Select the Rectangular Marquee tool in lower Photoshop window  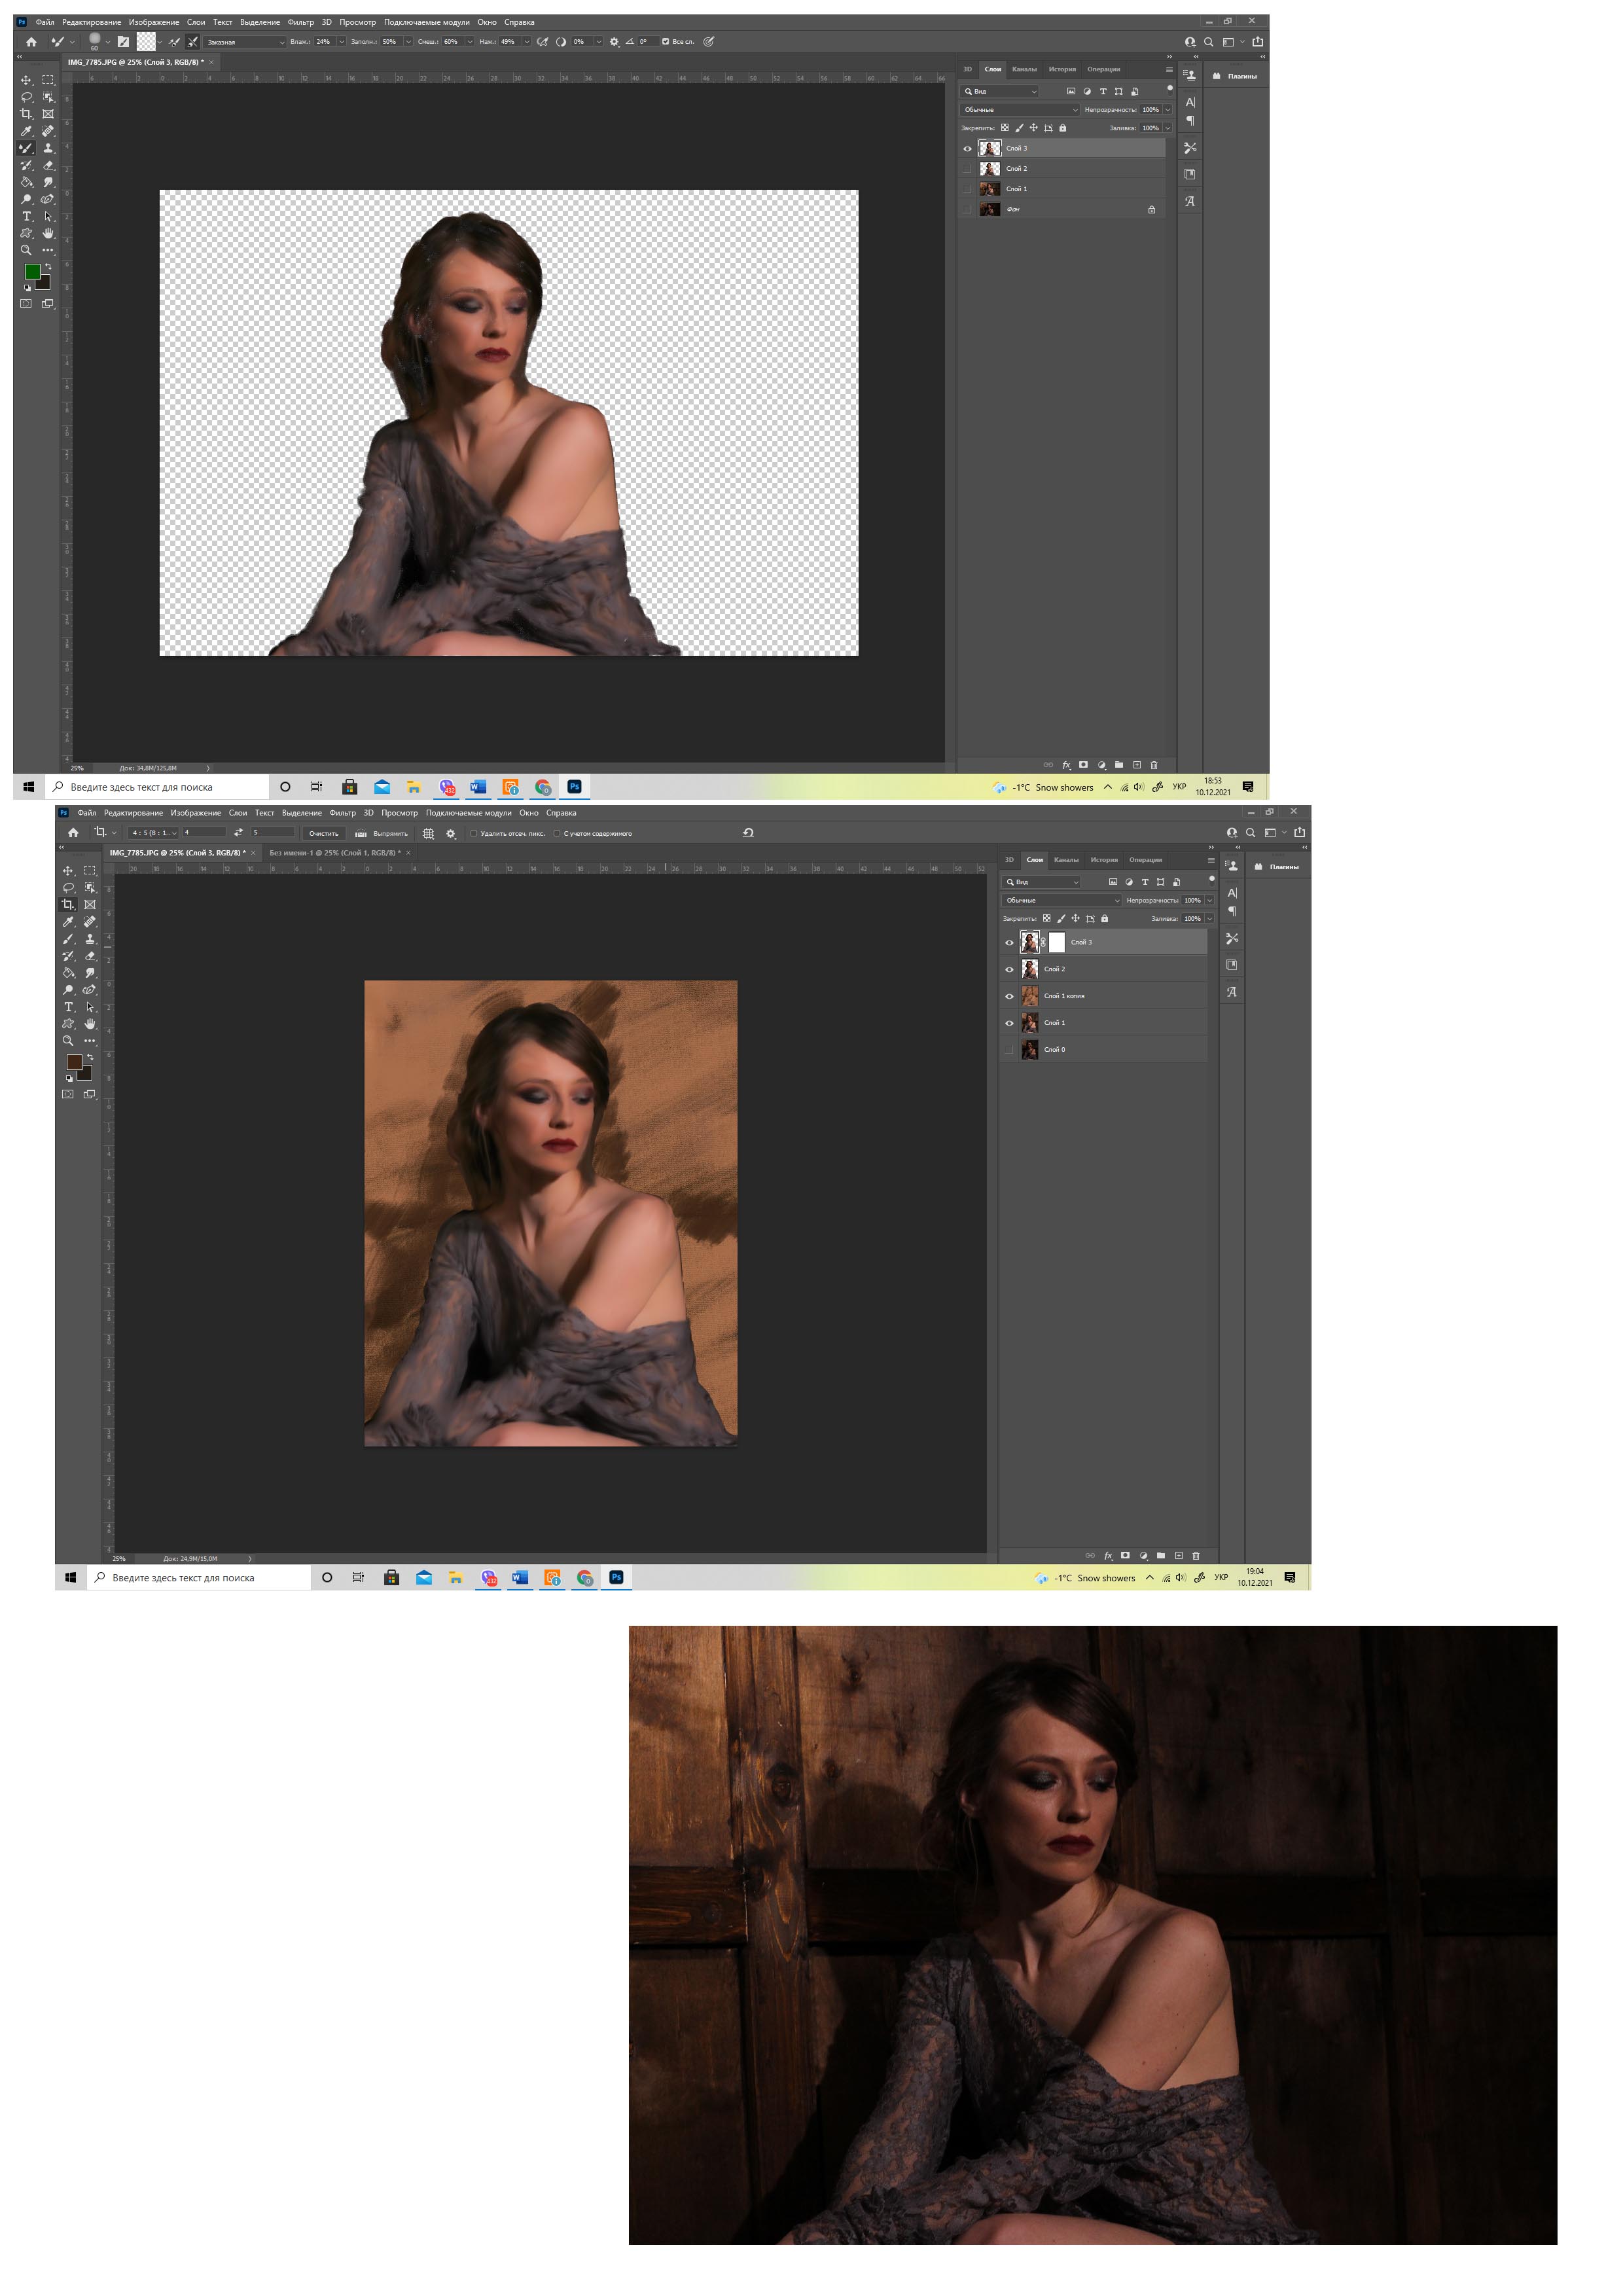pyautogui.click(x=90, y=871)
